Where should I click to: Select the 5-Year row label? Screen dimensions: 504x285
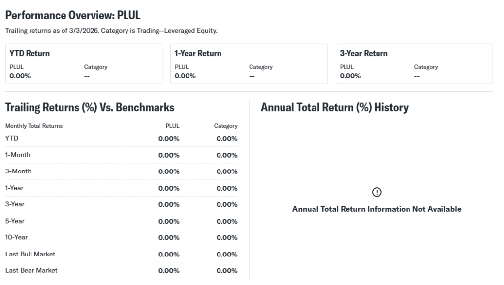coord(15,221)
